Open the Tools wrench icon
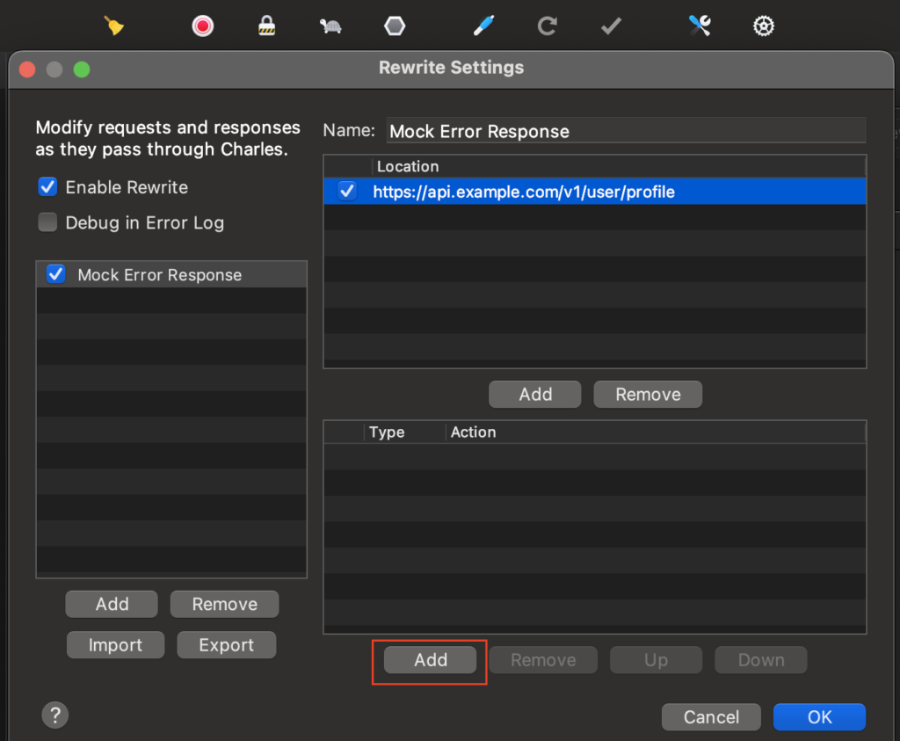 [700, 26]
